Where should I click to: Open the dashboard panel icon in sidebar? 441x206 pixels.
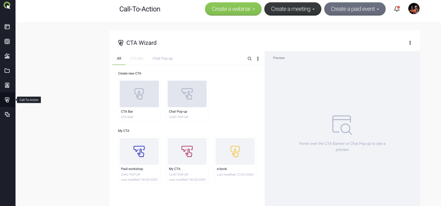7,27
